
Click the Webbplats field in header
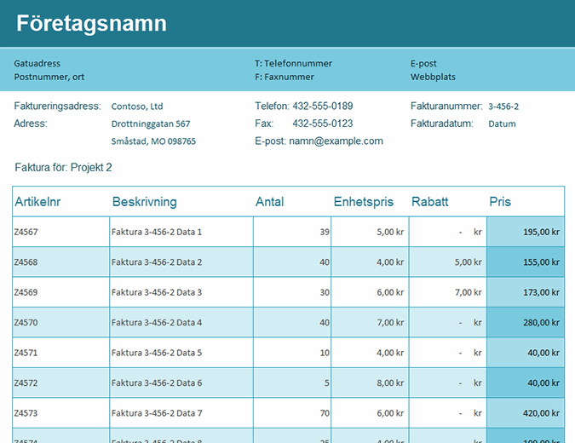tap(433, 77)
